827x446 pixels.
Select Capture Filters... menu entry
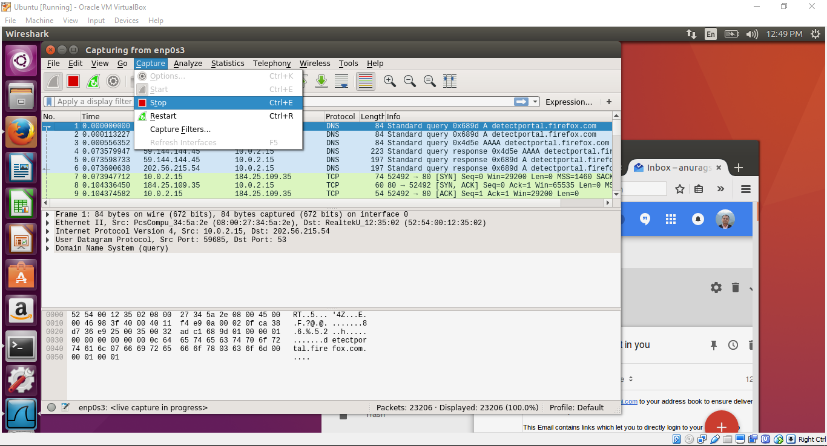[x=218, y=130]
